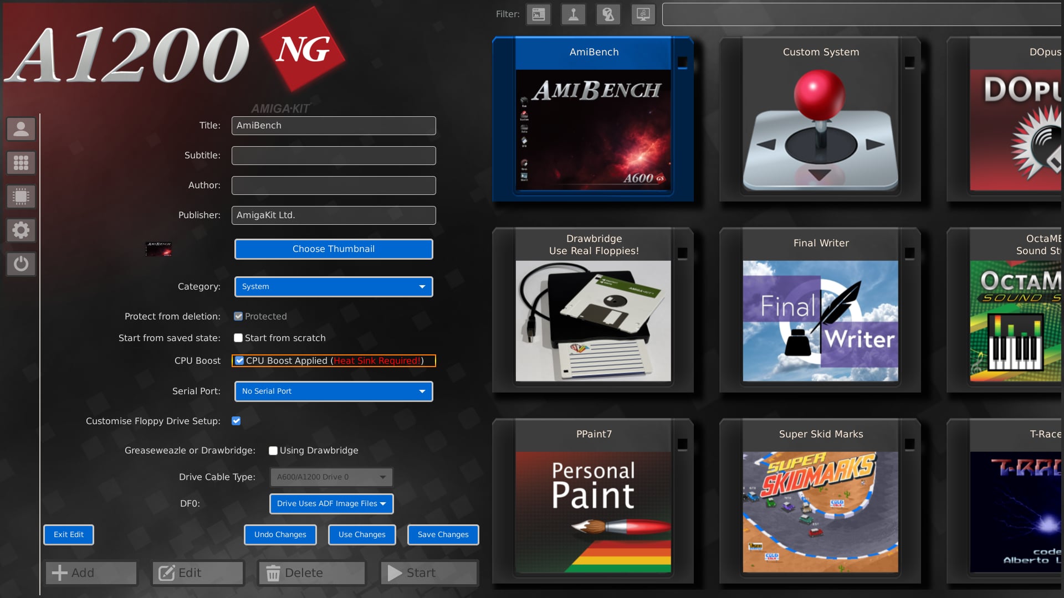Viewport: 1064px width, 598px height.
Task: Click the Choose Thumbnail button
Action: [x=333, y=249]
